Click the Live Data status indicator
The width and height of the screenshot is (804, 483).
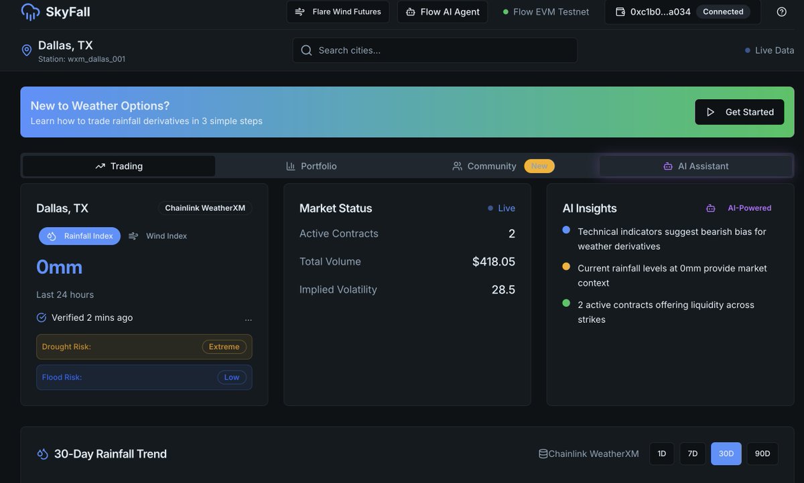(x=769, y=50)
